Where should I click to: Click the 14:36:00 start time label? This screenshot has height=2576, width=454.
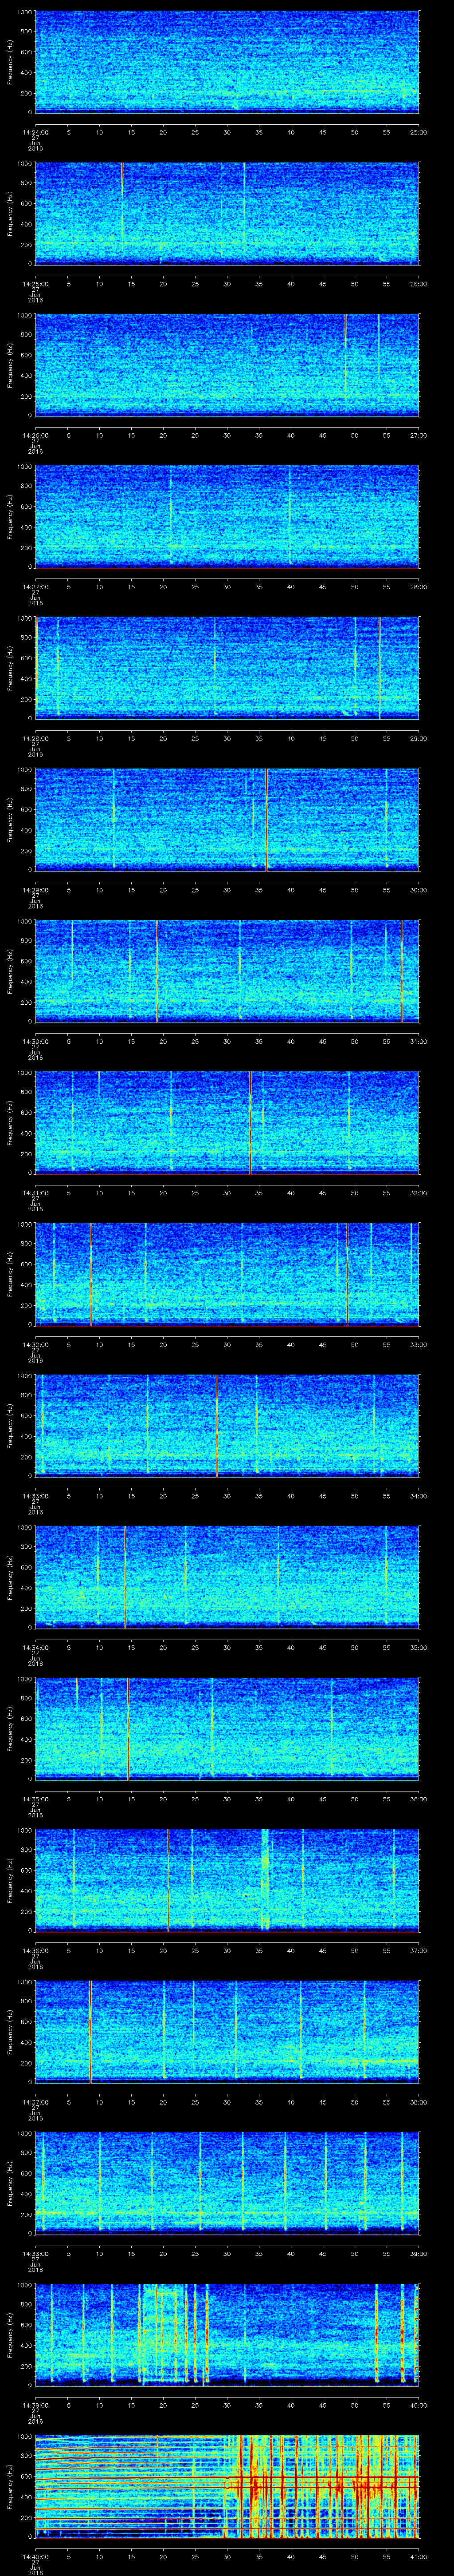click(x=35, y=1950)
